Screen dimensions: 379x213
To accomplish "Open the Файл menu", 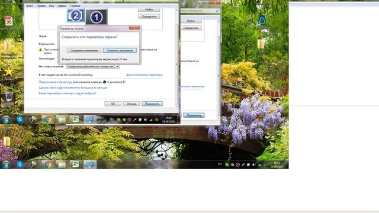I will [30, 6].
